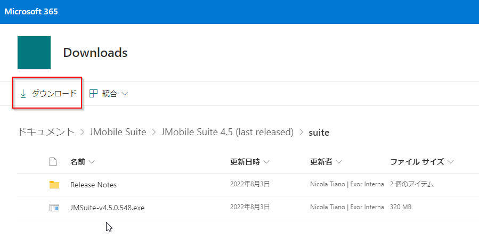479x239 pixels.
Task: Click the date of Release Notes row
Action: [250, 184]
